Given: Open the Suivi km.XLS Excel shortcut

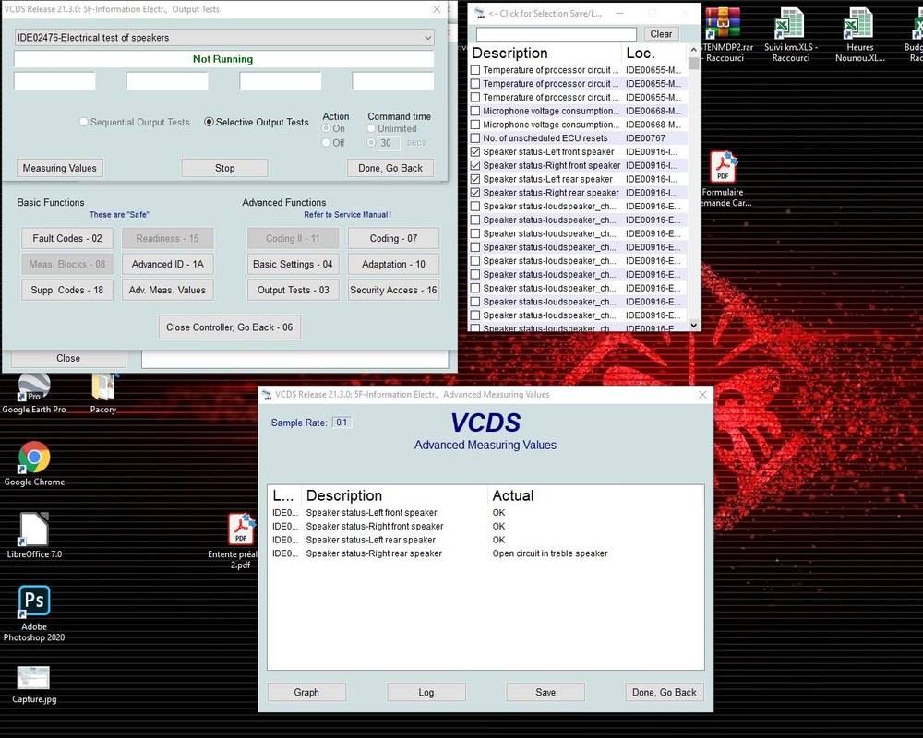Looking at the screenshot, I should (x=787, y=24).
